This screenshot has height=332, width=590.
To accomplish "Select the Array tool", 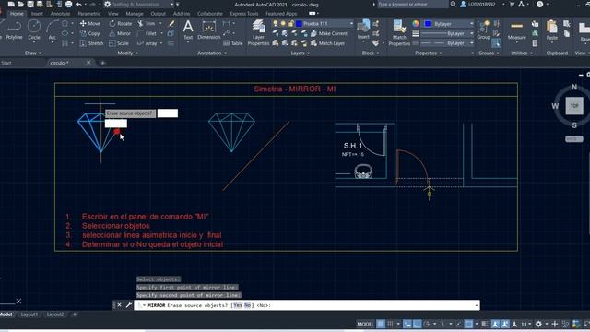I will click(147, 43).
